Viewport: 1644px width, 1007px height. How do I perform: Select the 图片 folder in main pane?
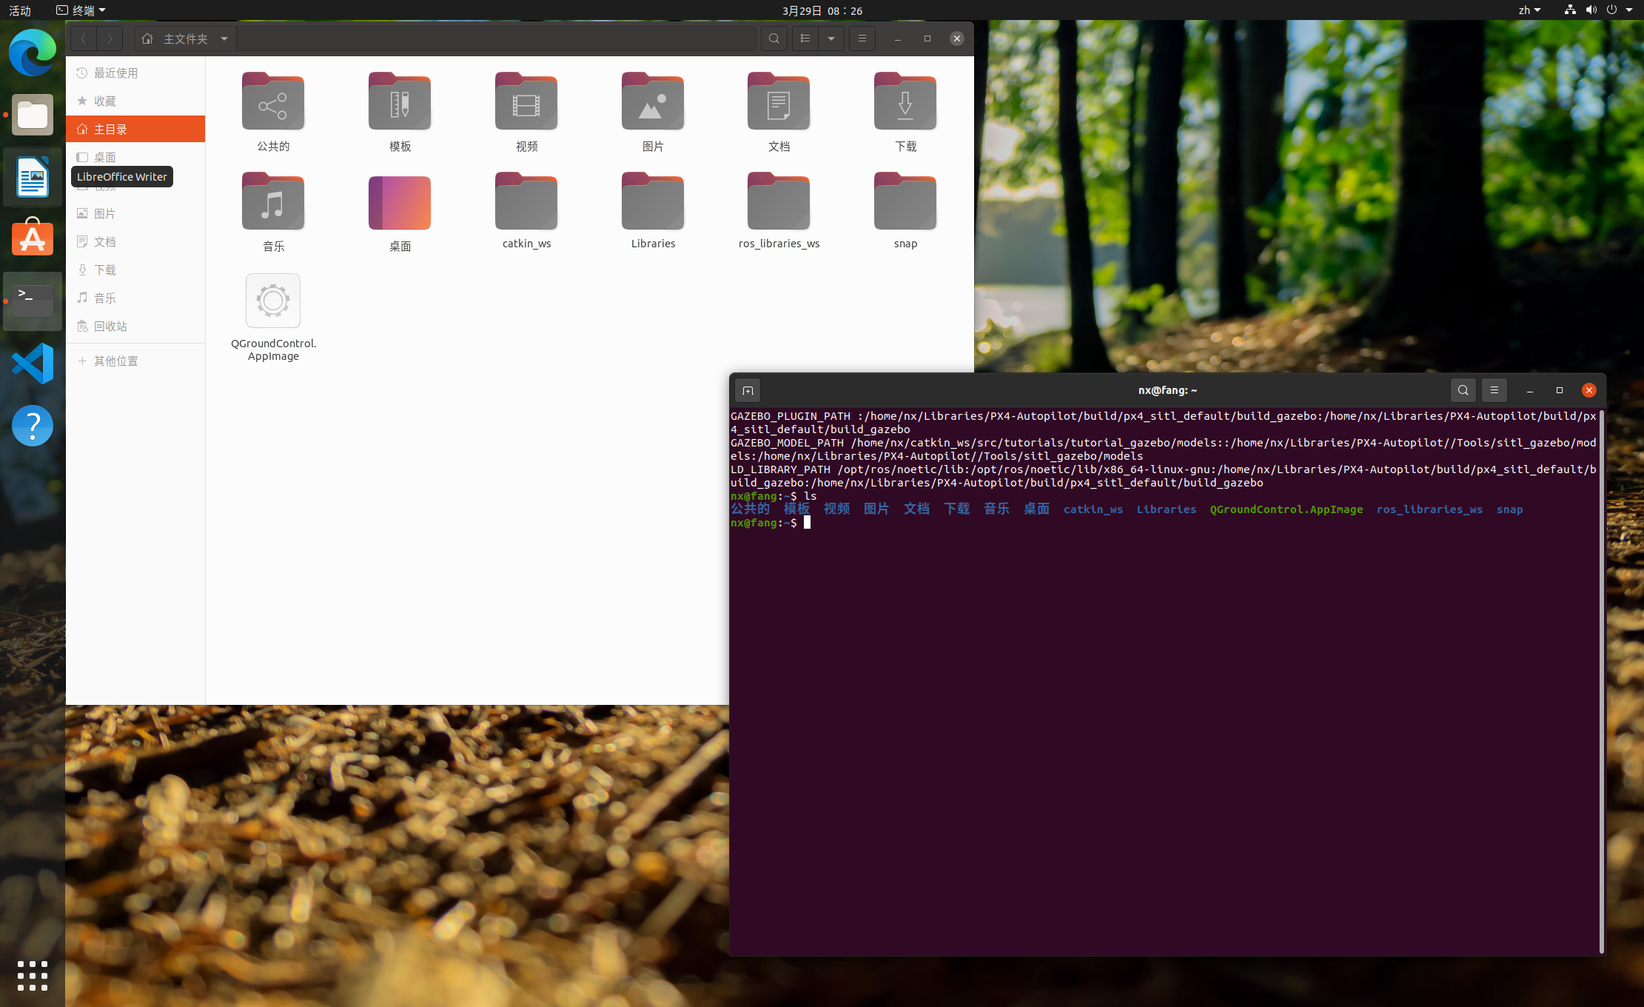pyautogui.click(x=653, y=112)
